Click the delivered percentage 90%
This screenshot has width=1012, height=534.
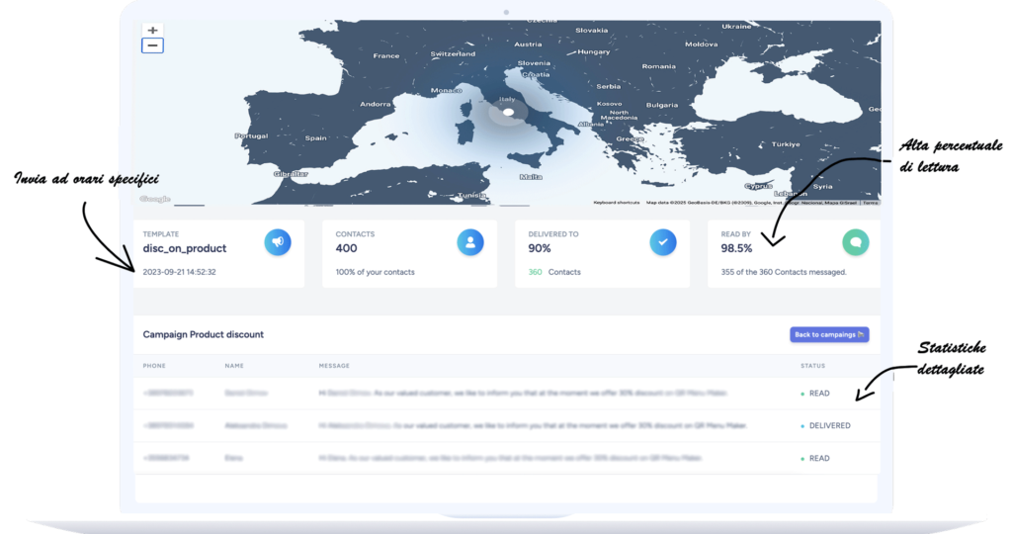tap(540, 248)
